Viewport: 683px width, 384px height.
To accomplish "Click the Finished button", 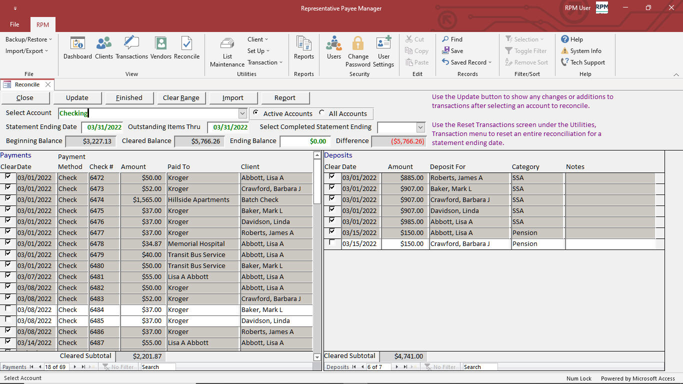I will 129,98.
